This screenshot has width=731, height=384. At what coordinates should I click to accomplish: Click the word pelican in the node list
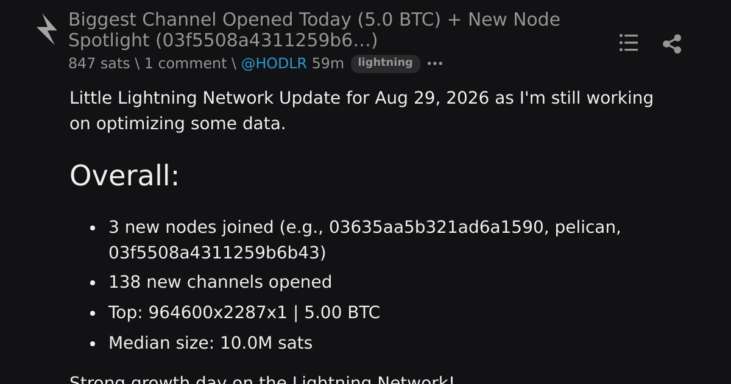point(585,227)
